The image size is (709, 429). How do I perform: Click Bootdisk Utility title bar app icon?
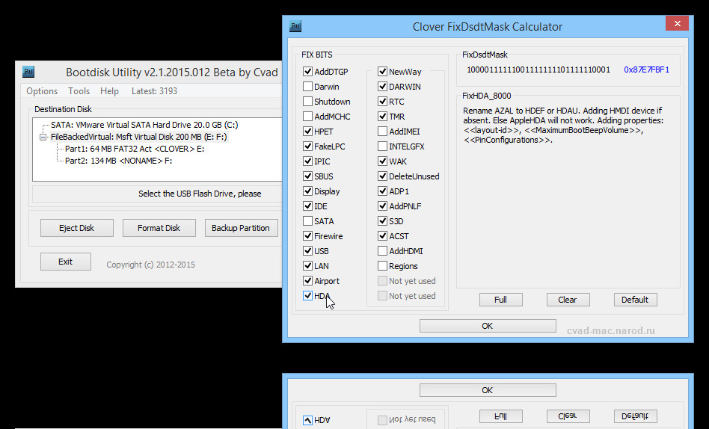pos(28,72)
